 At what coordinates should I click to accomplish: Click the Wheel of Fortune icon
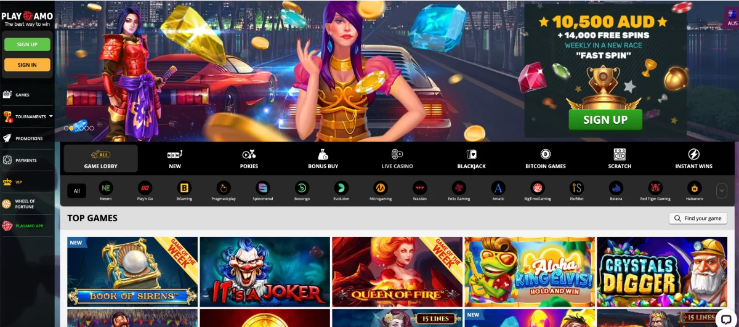click(x=7, y=204)
